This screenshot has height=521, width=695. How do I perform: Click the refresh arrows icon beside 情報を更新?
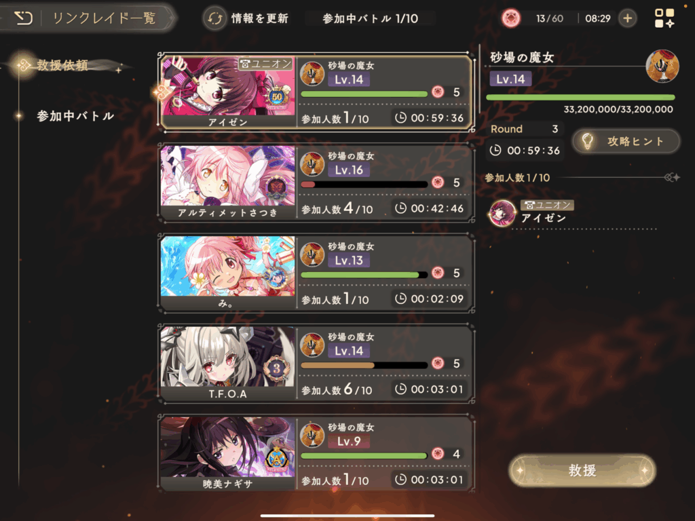[x=215, y=18]
